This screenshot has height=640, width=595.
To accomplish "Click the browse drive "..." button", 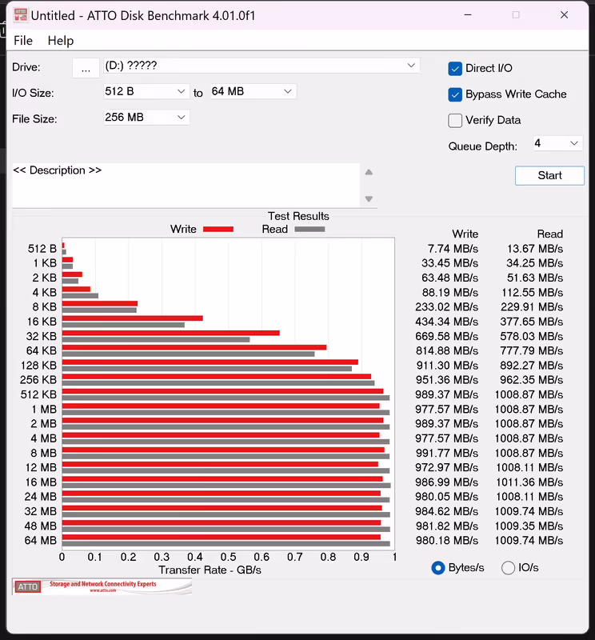I will (x=86, y=69).
